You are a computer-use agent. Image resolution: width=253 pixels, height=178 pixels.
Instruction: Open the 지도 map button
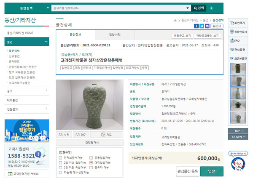pos(107,135)
